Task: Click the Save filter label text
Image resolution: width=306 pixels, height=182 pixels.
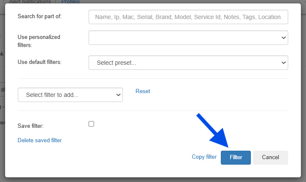Action: pos(31,126)
